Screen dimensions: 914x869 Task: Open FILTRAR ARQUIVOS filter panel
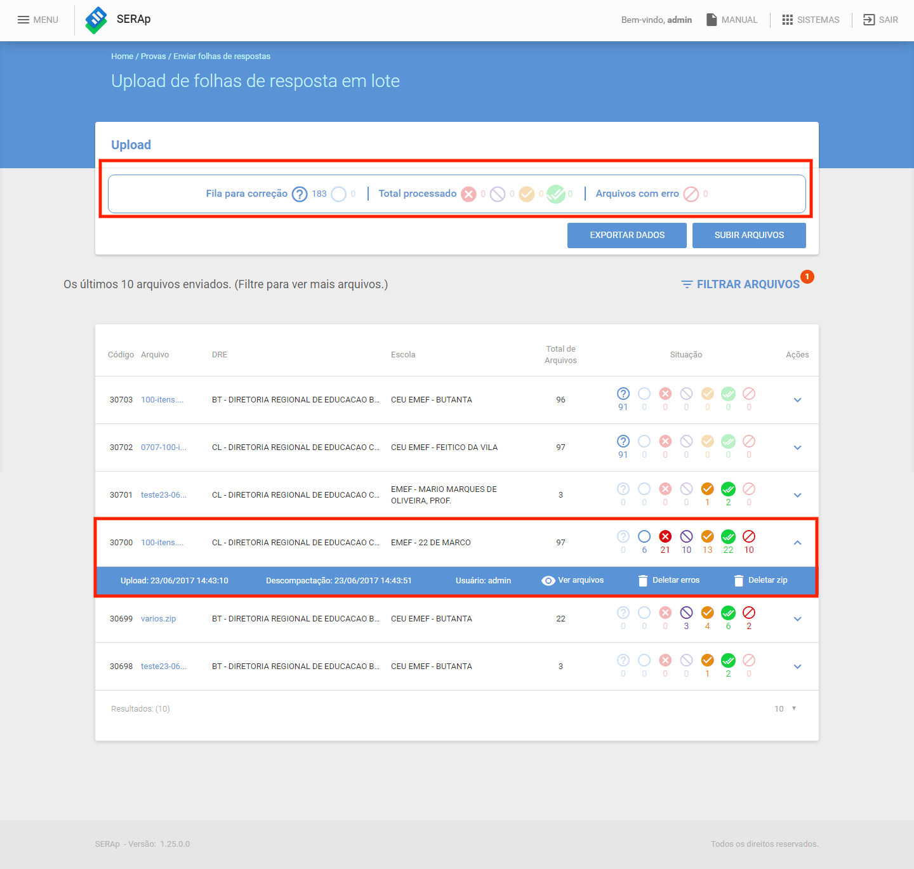point(741,284)
